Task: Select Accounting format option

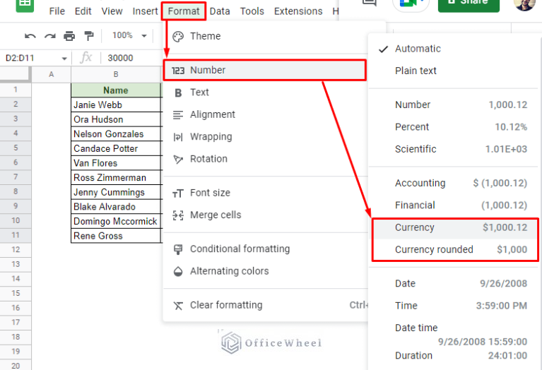Action: pyautogui.click(x=455, y=183)
